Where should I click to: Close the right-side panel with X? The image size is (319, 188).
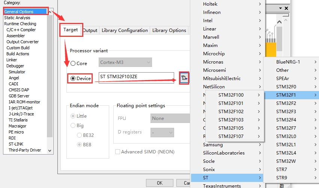[x=286, y=8]
